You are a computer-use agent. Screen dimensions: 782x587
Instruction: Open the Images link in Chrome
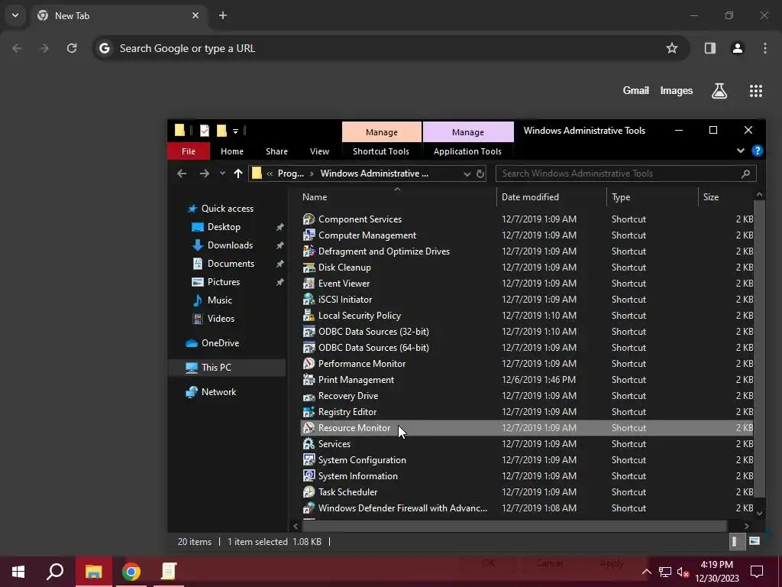(x=677, y=90)
